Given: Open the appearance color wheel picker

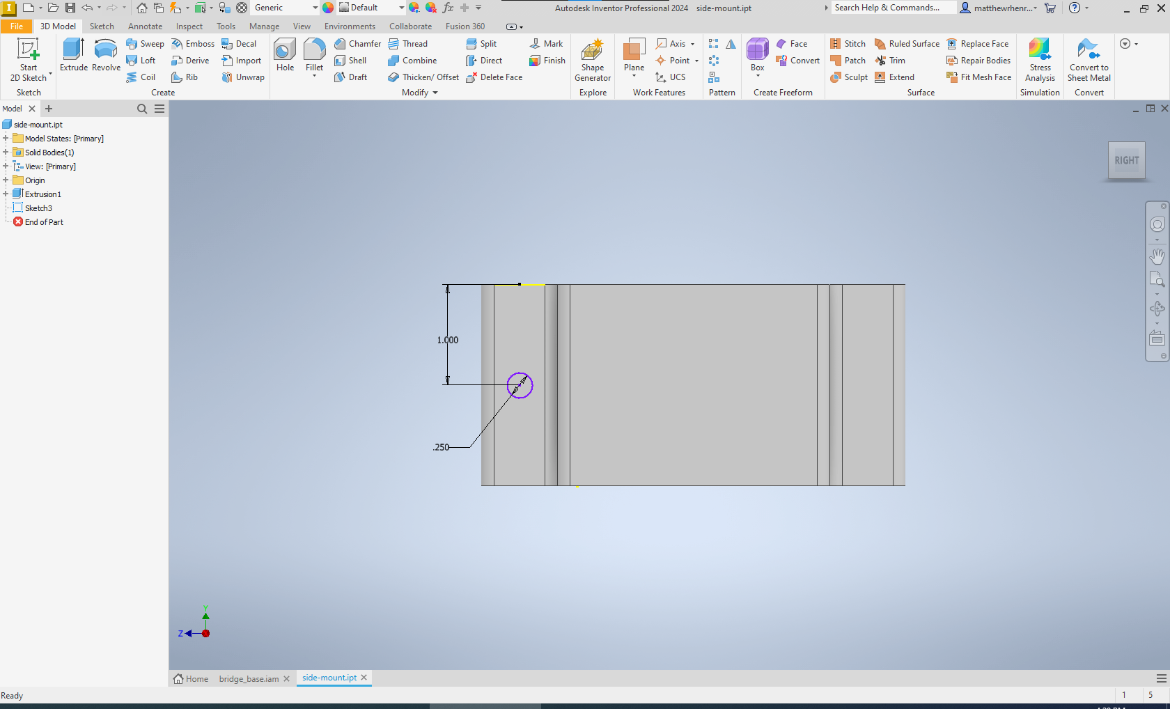Looking at the screenshot, I should 328,8.
